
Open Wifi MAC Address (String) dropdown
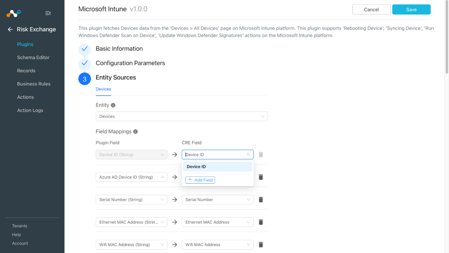tap(132, 245)
